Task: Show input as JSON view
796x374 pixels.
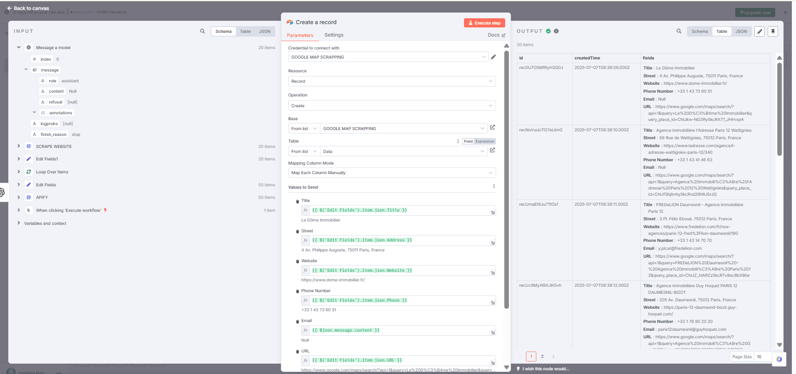Action: click(265, 31)
